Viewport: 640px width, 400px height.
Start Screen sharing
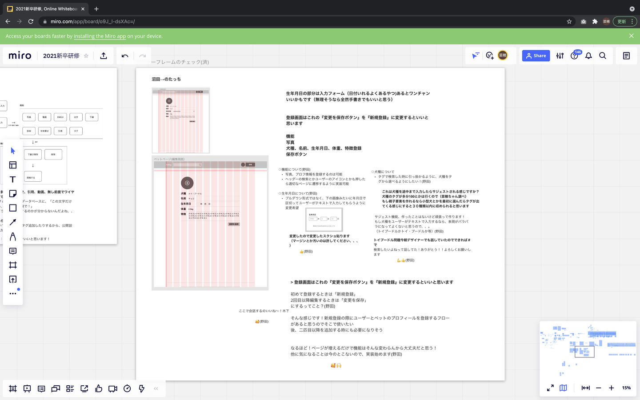(84, 389)
